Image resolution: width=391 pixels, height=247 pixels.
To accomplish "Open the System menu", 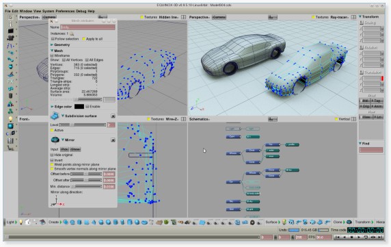I will 48,11.
